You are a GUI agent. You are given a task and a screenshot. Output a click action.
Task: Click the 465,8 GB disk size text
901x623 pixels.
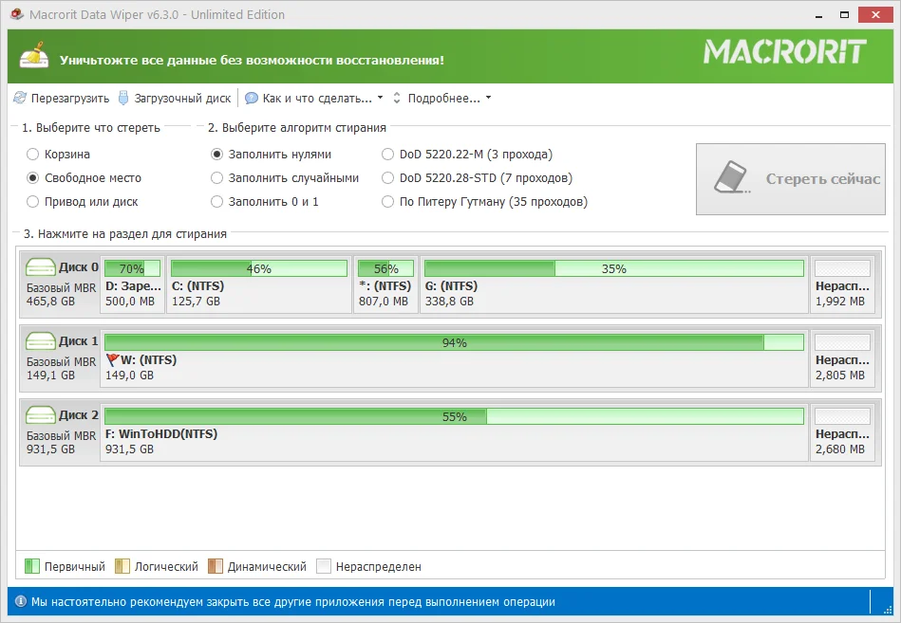click(50, 302)
